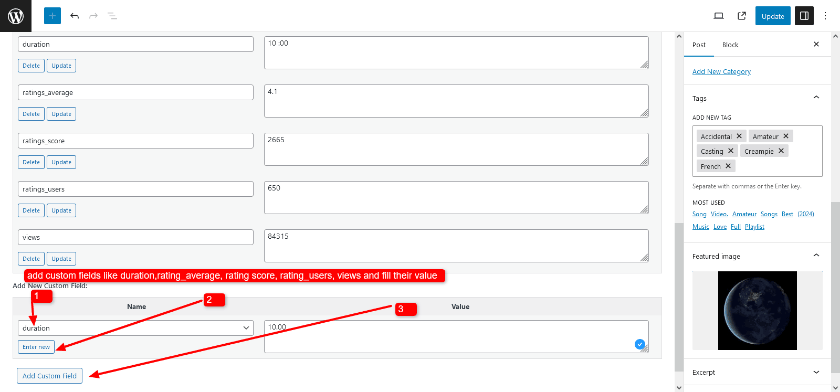The width and height of the screenshot is (840, 392).
Task: Open the view post external link icon
Action: [x=742, y=16]
